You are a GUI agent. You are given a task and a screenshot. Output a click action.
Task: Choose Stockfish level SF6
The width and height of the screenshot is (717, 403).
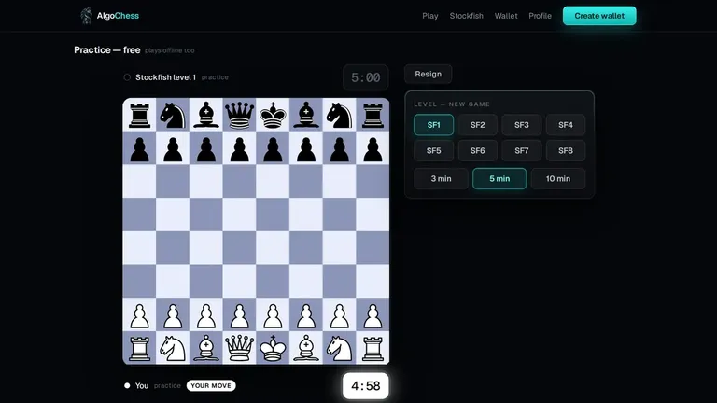tap(477, 151)
